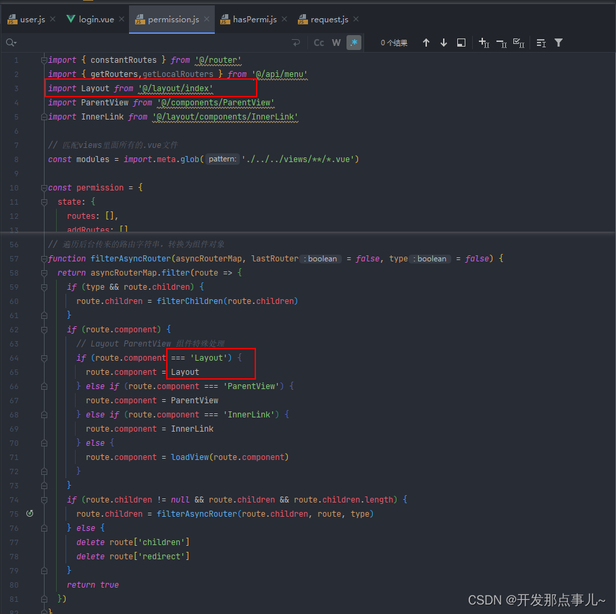Close the hasPermi.js tab
Screen dimensions: 616x614
point(284,19)
